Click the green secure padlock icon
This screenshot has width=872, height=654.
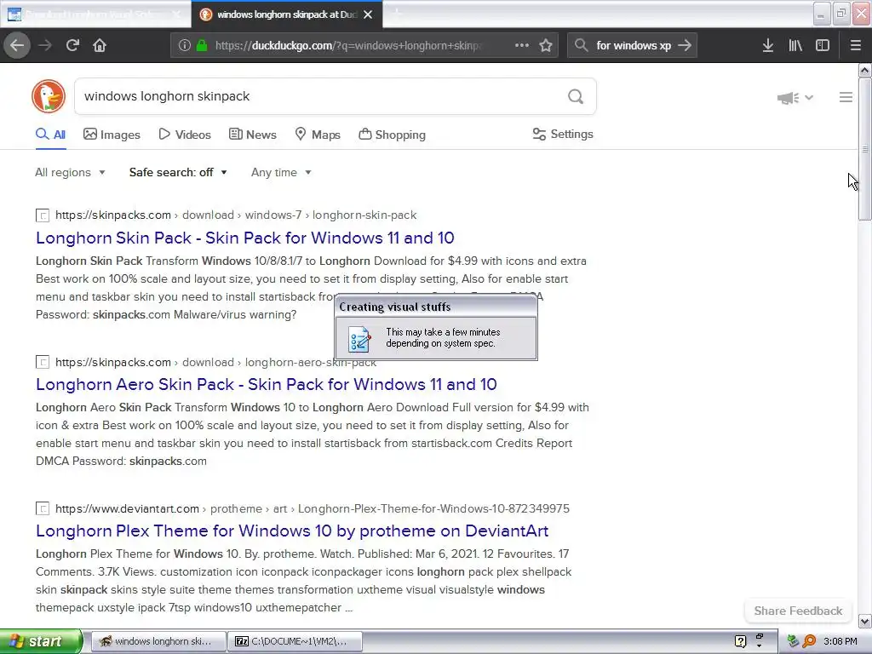[x=202, y=46]
